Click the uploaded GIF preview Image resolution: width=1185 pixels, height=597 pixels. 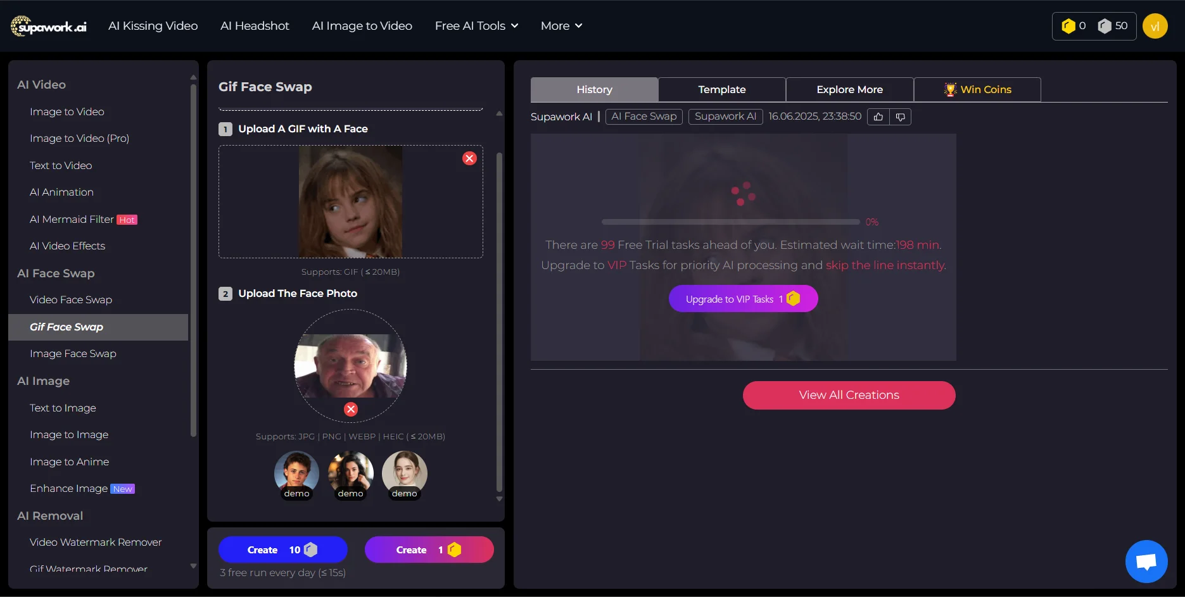coord(350,201)
